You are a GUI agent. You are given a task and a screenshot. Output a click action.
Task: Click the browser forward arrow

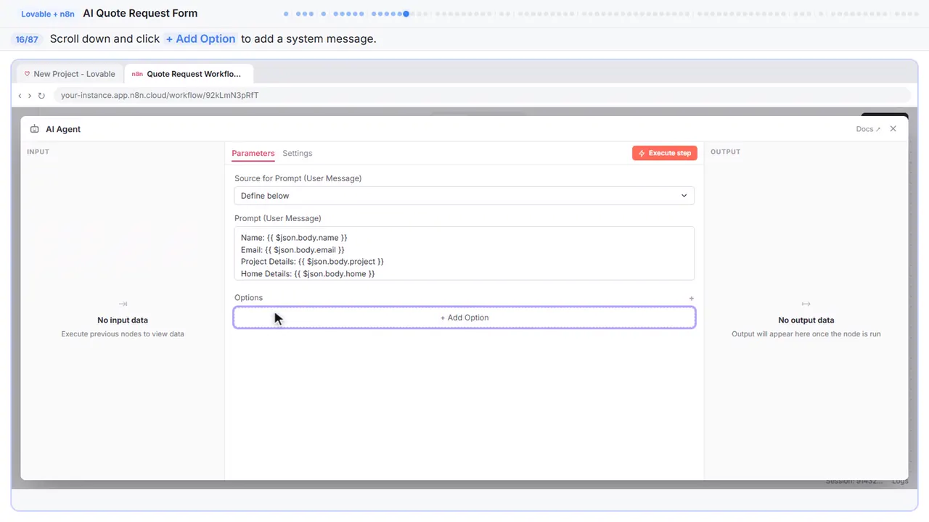[x=30, y=95]
